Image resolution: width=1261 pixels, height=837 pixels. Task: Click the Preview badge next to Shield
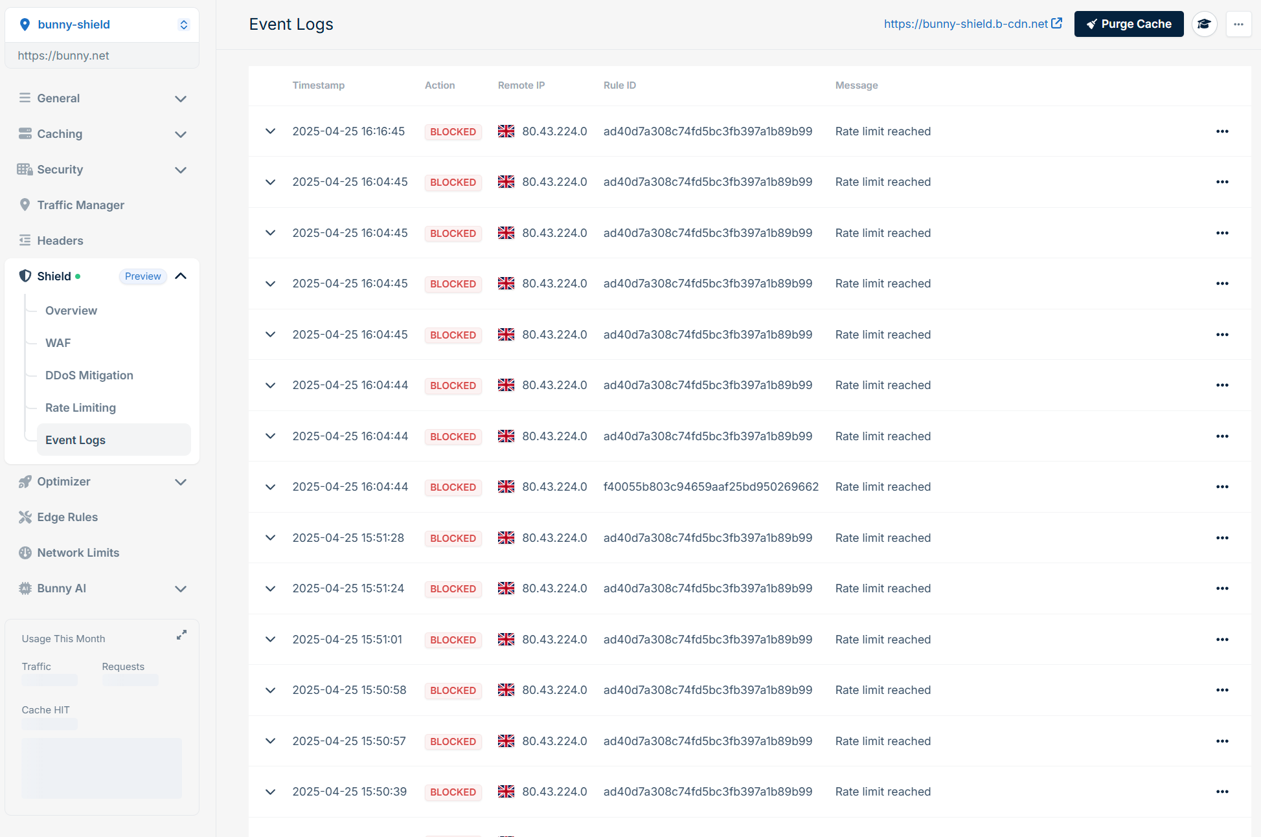(143, 276)
